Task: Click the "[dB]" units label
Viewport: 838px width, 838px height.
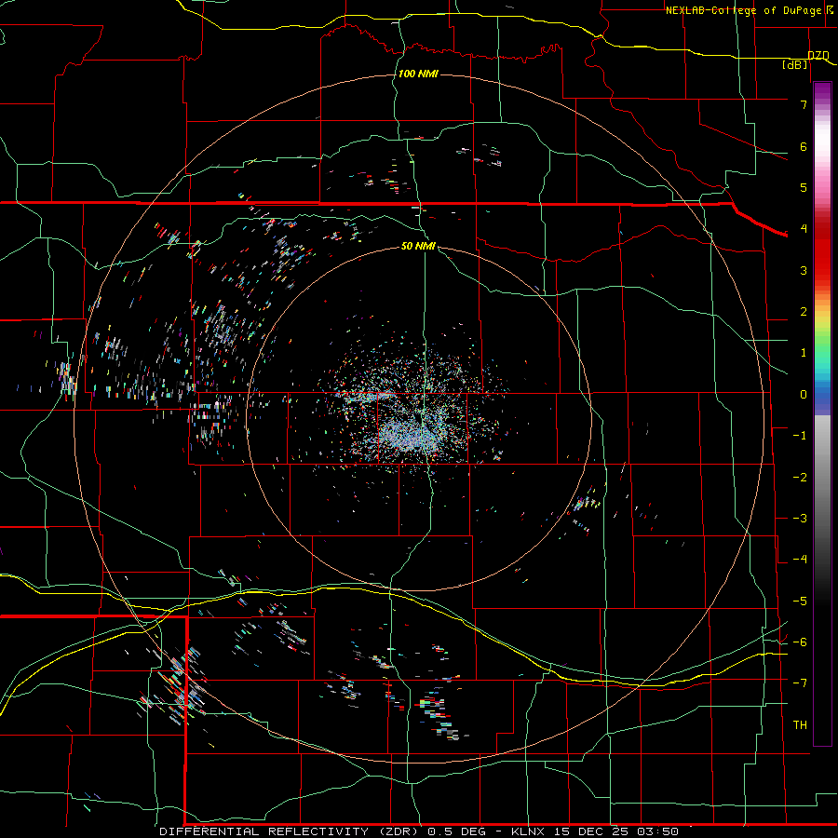Action: [795, 64]
